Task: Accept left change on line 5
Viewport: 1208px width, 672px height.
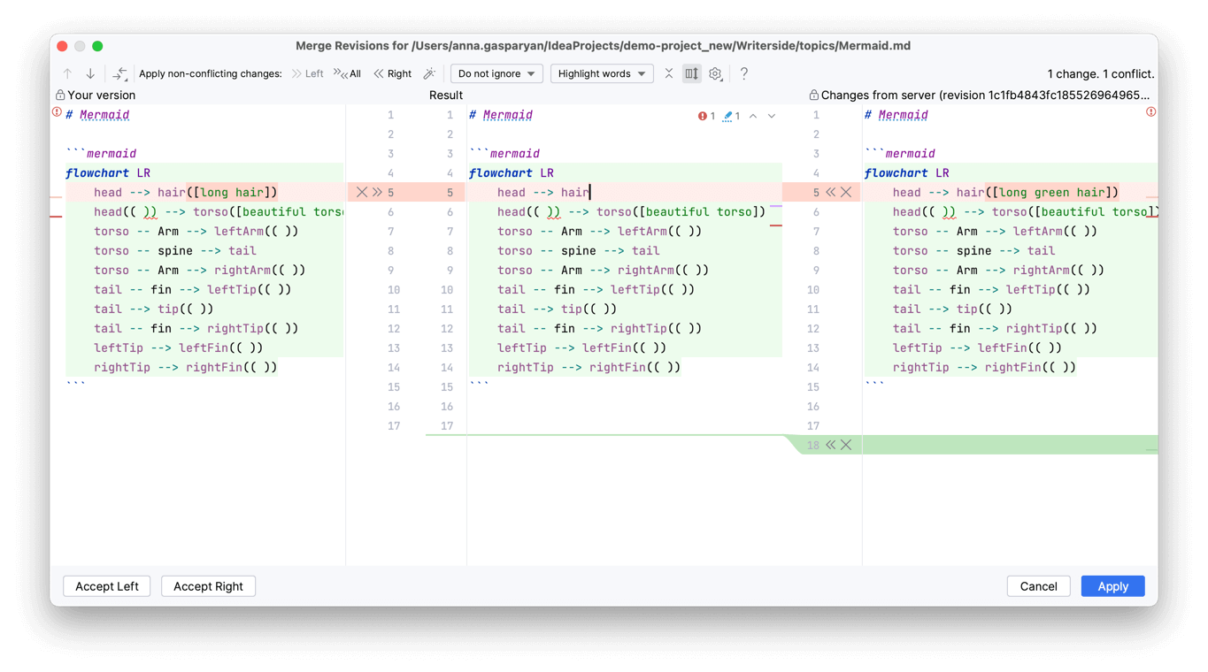Action: point(377,192)
